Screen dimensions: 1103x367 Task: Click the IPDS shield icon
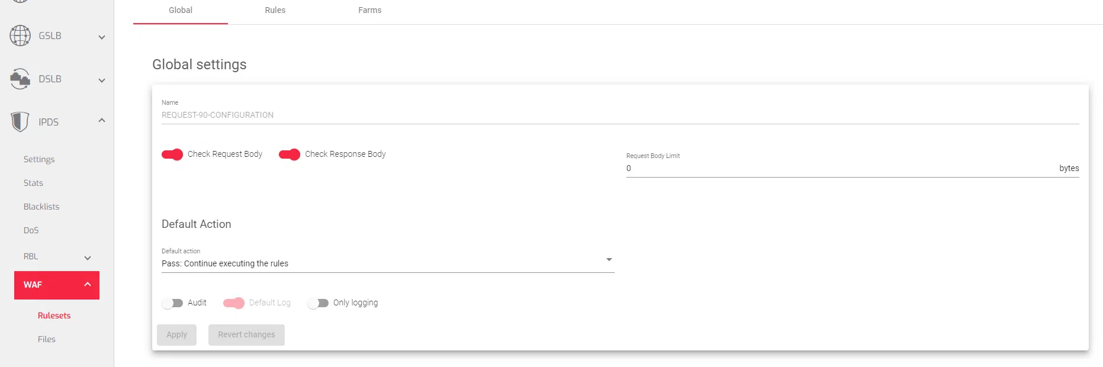[x=20, y=122]
